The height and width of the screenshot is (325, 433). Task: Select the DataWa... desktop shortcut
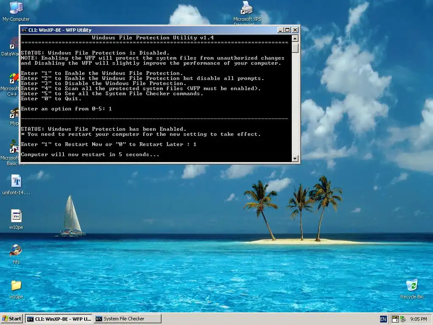coord(10,47)
